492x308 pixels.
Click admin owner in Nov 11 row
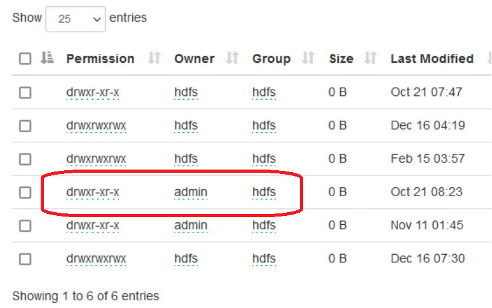coord(191,225)
